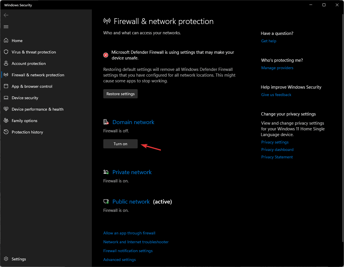
Task: Open the Privacy dashboard link
Action: pyautogui.click(x=277, y=150)
